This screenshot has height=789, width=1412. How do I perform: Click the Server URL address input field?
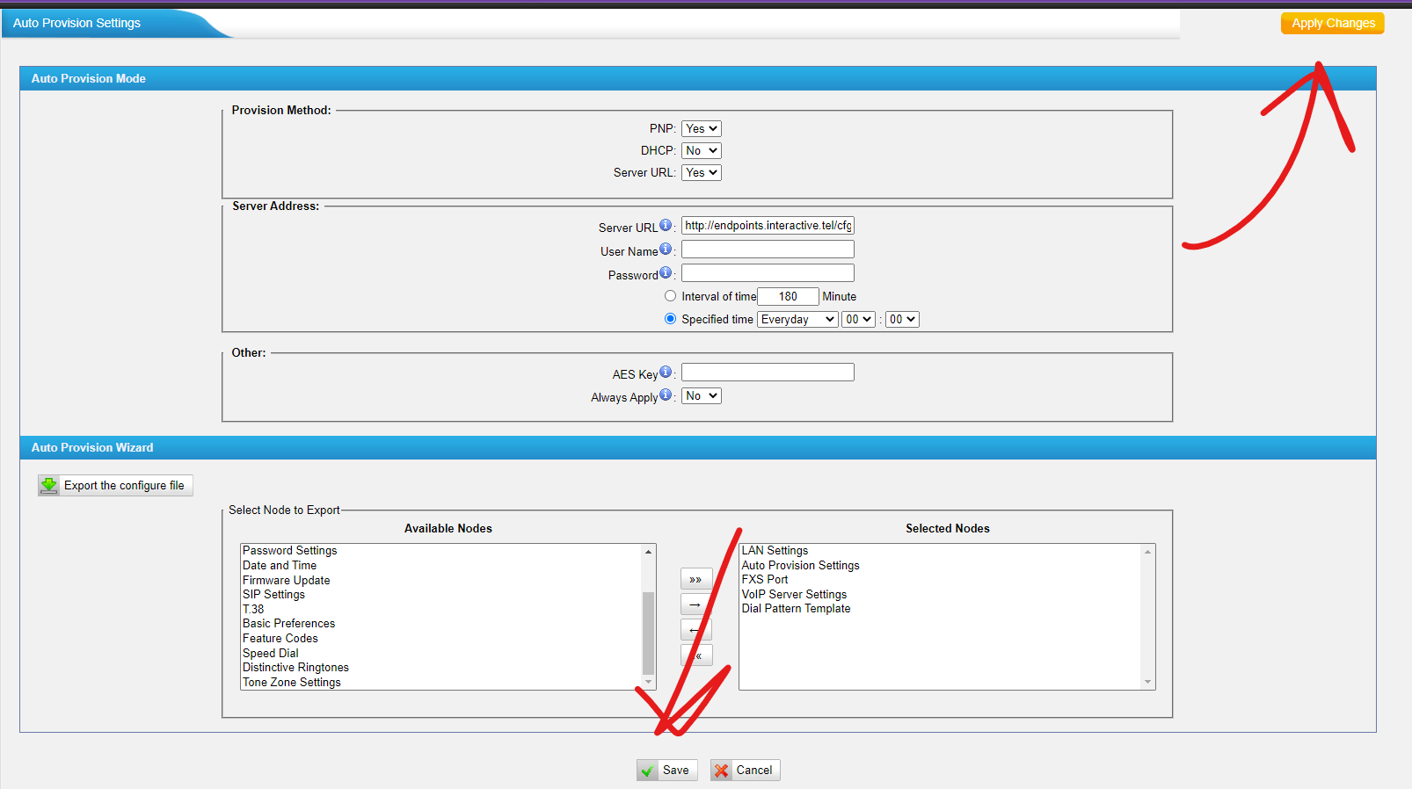pyautogui.click(x=768, y=226)
